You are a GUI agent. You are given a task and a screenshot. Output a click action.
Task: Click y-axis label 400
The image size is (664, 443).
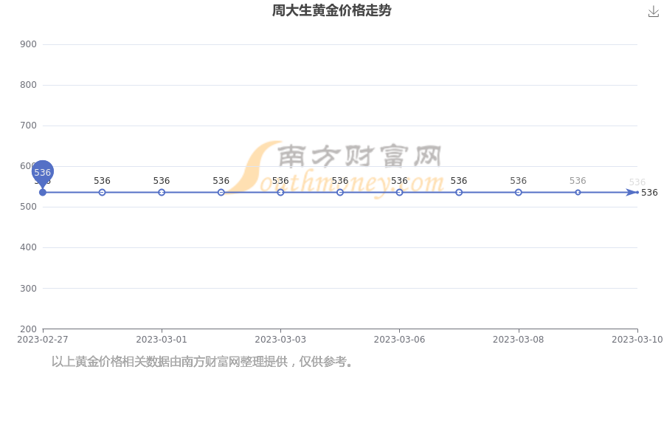coord(28,247)
